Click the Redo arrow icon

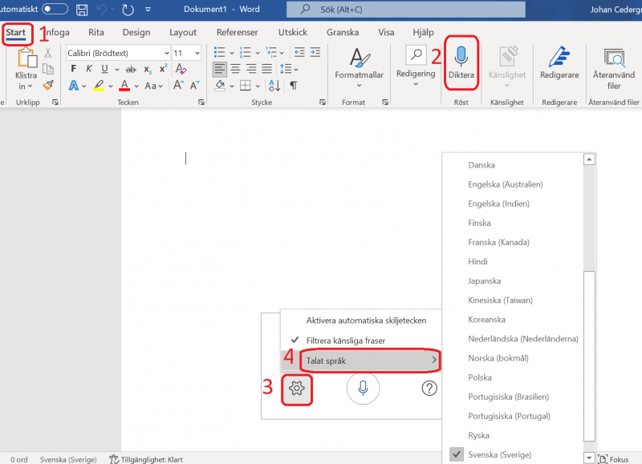(x=128, y=10)
